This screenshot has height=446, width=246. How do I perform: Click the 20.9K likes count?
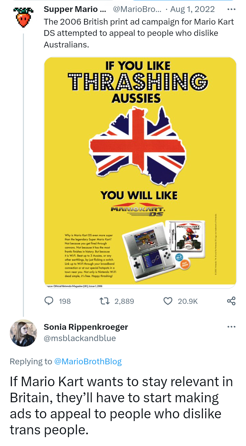point(188,301)
